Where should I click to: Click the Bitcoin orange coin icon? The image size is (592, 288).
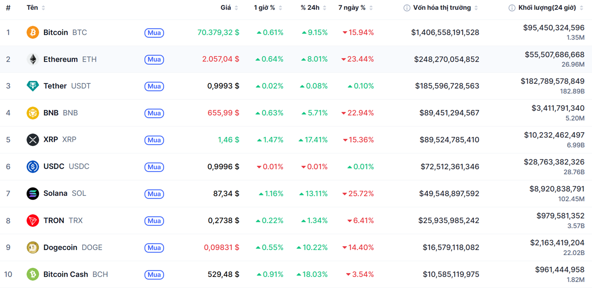coord(33,32)
